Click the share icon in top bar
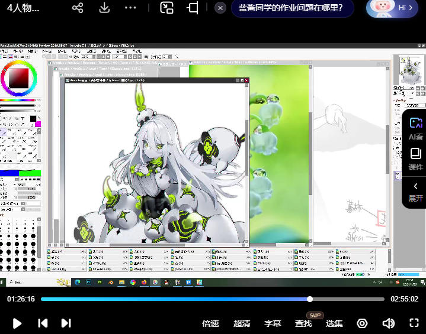 (x=77, y=8)
